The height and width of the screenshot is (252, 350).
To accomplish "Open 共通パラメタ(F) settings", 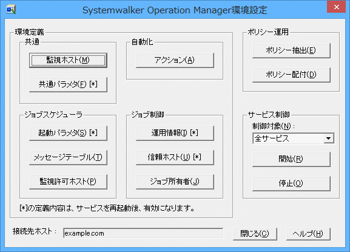I will [x=68, y=84].
